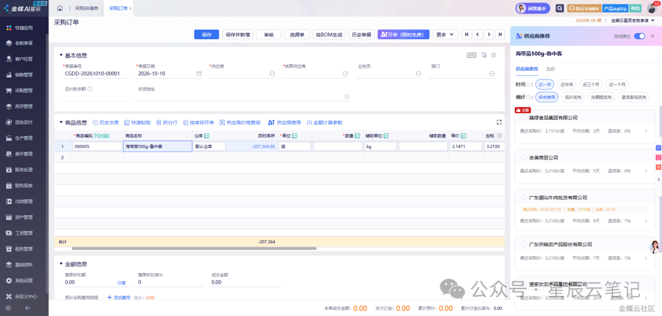
Task: Open 历史单据
Action: 362,34
